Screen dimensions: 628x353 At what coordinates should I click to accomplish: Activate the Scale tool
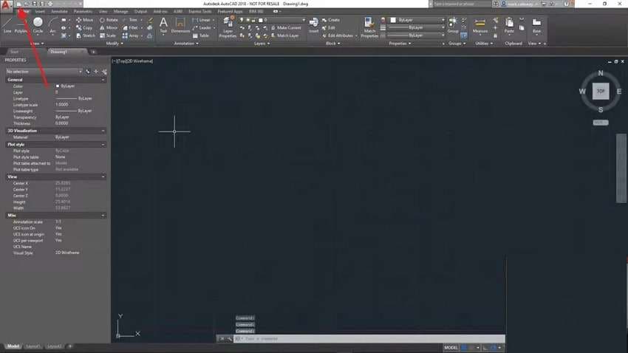(x=108, y=35)
